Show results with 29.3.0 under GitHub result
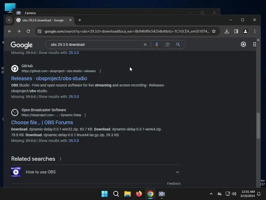 click(74, 97)
